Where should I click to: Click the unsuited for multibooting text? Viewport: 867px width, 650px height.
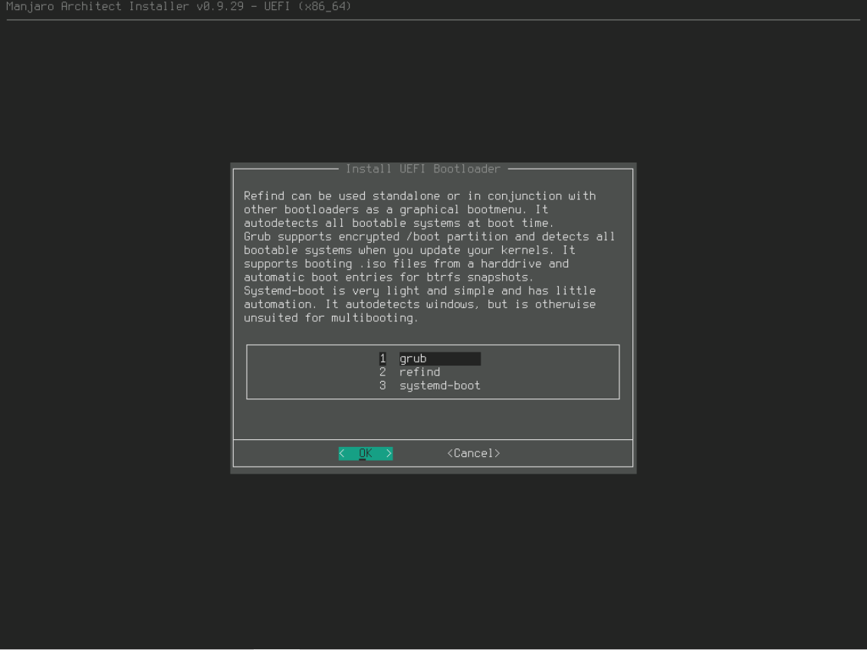(331, 318)
